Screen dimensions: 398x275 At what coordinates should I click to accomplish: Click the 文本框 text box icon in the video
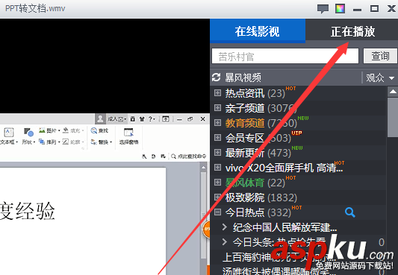click(9, 133)
